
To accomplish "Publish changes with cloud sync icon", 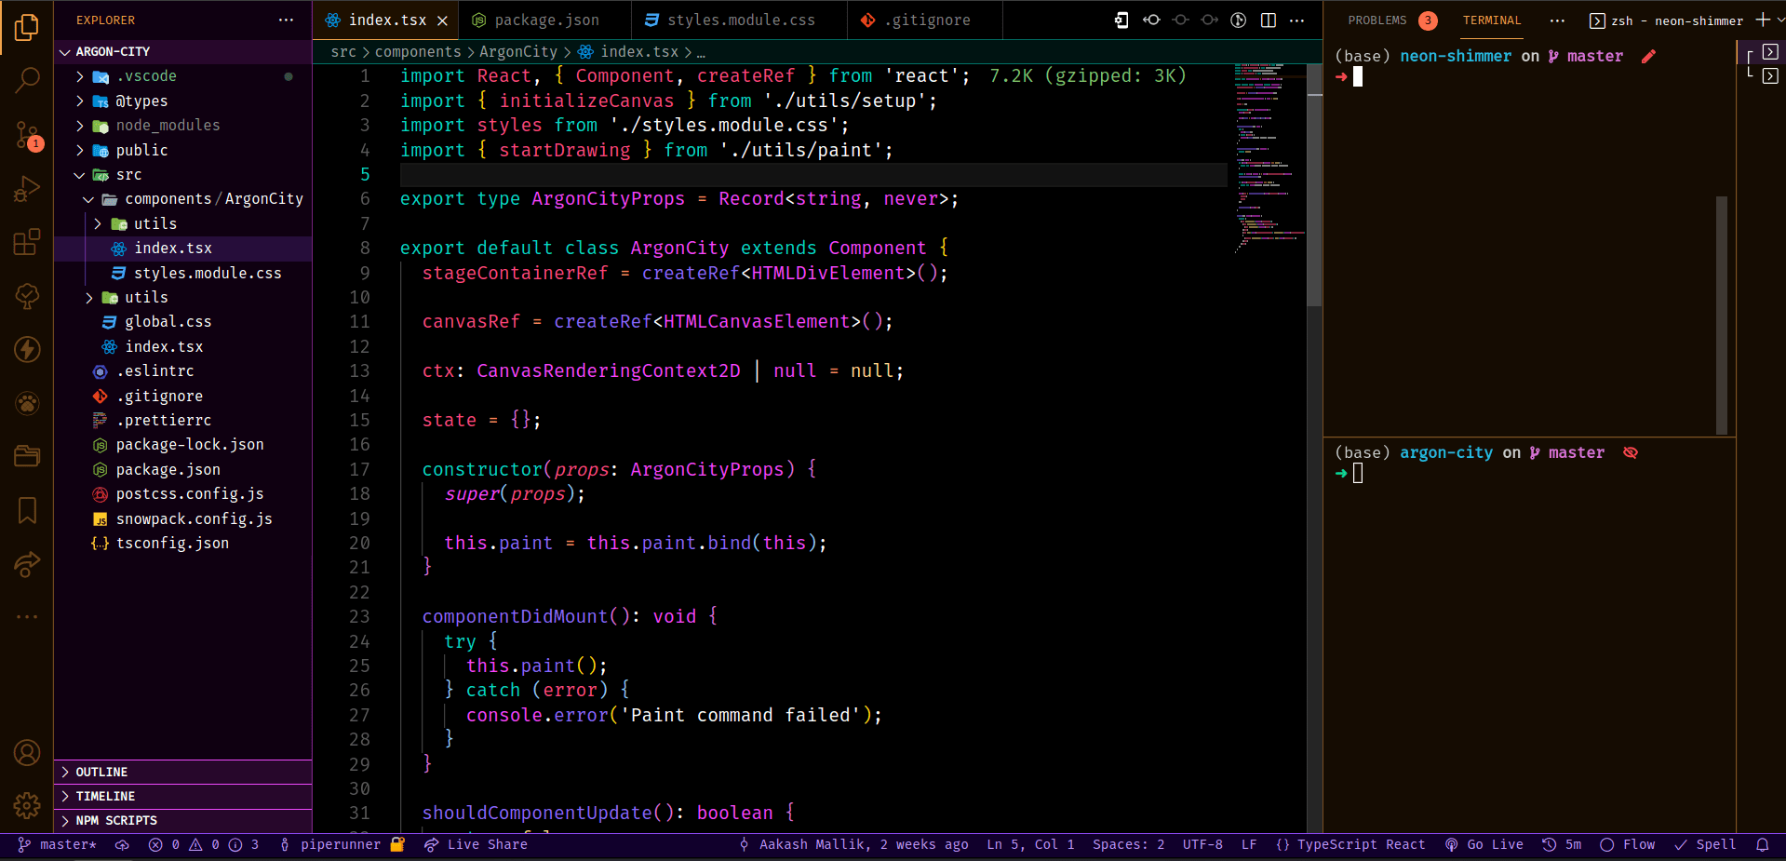I will coord(122,845).
